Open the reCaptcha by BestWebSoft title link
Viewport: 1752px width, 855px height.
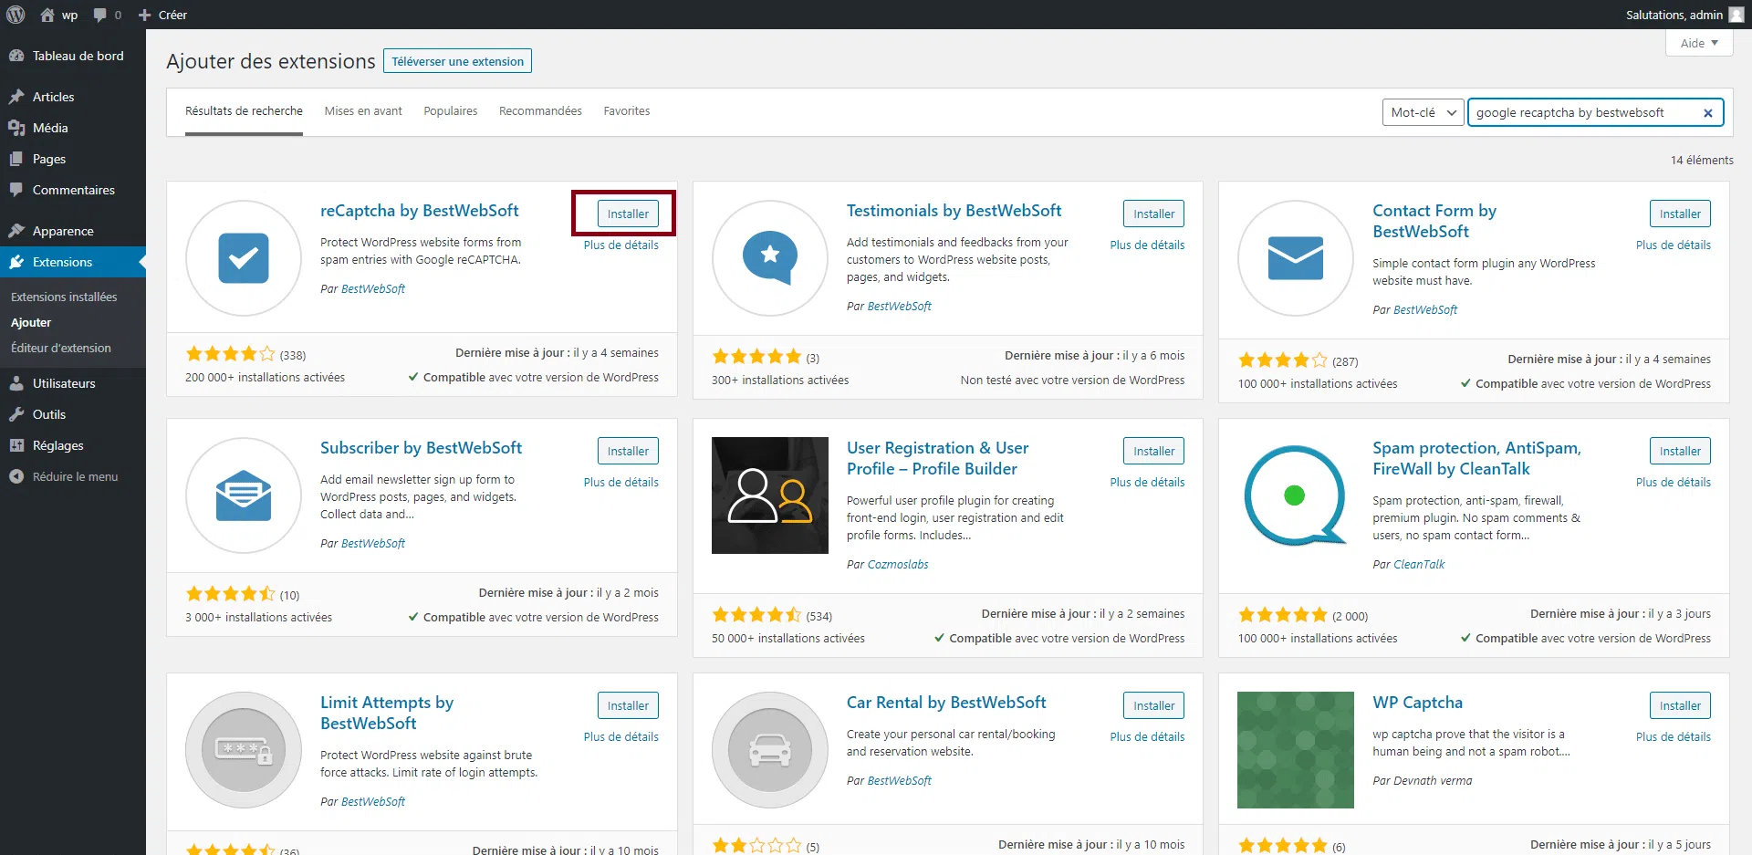tap(420, 211)
